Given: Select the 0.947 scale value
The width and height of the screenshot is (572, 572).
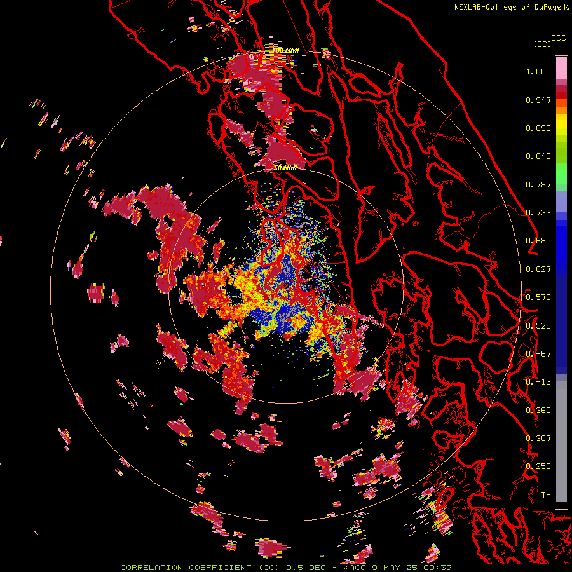Looking at the screenshot, I should pyautogui.click(x=538, y=100).
